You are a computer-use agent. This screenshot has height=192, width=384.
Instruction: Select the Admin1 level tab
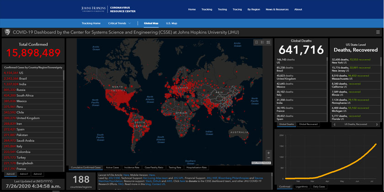point(24,174)
